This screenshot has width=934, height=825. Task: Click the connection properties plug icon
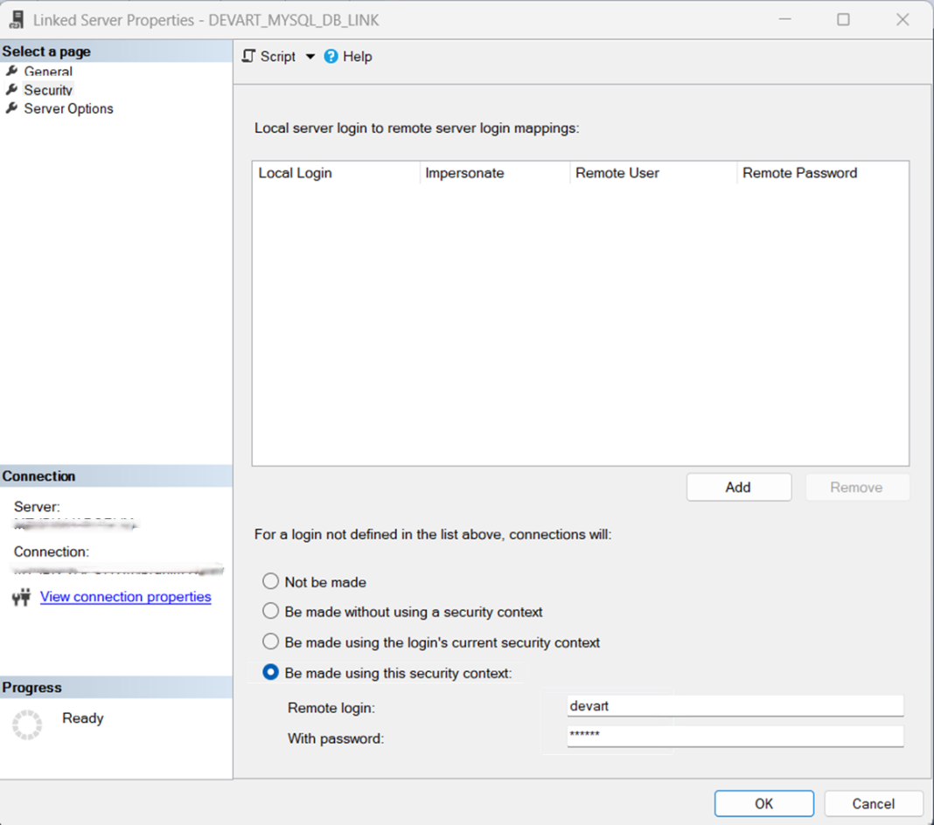pos(22,597)
